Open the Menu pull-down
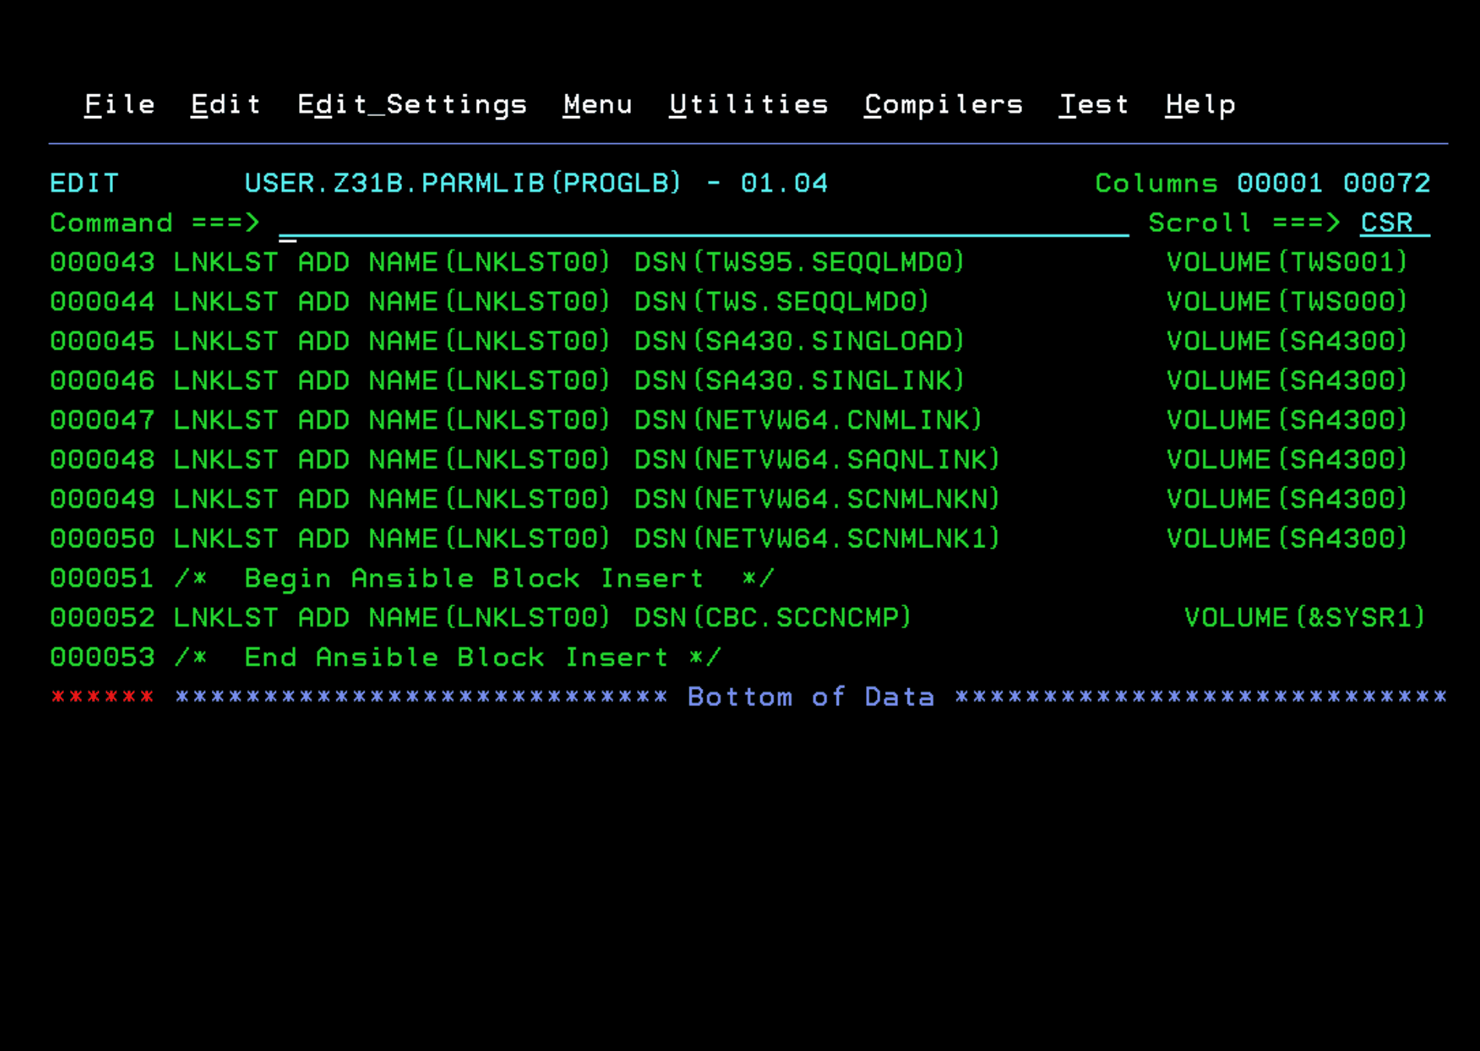Viewport: 1480px width, 1051px height. [x=597, y=104]
